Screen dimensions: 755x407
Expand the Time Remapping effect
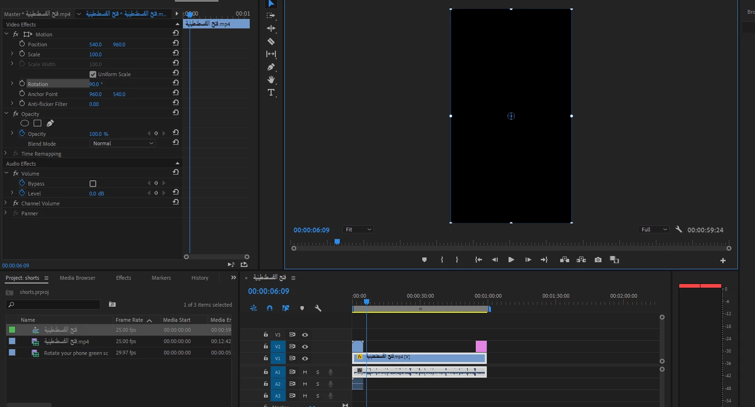(6, 153)
